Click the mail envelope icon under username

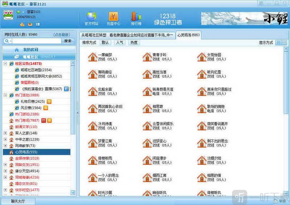30,24
